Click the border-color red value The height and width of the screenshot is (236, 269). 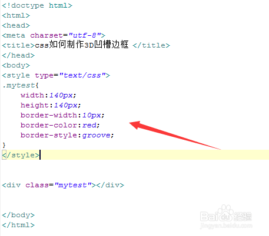point(89,125)
